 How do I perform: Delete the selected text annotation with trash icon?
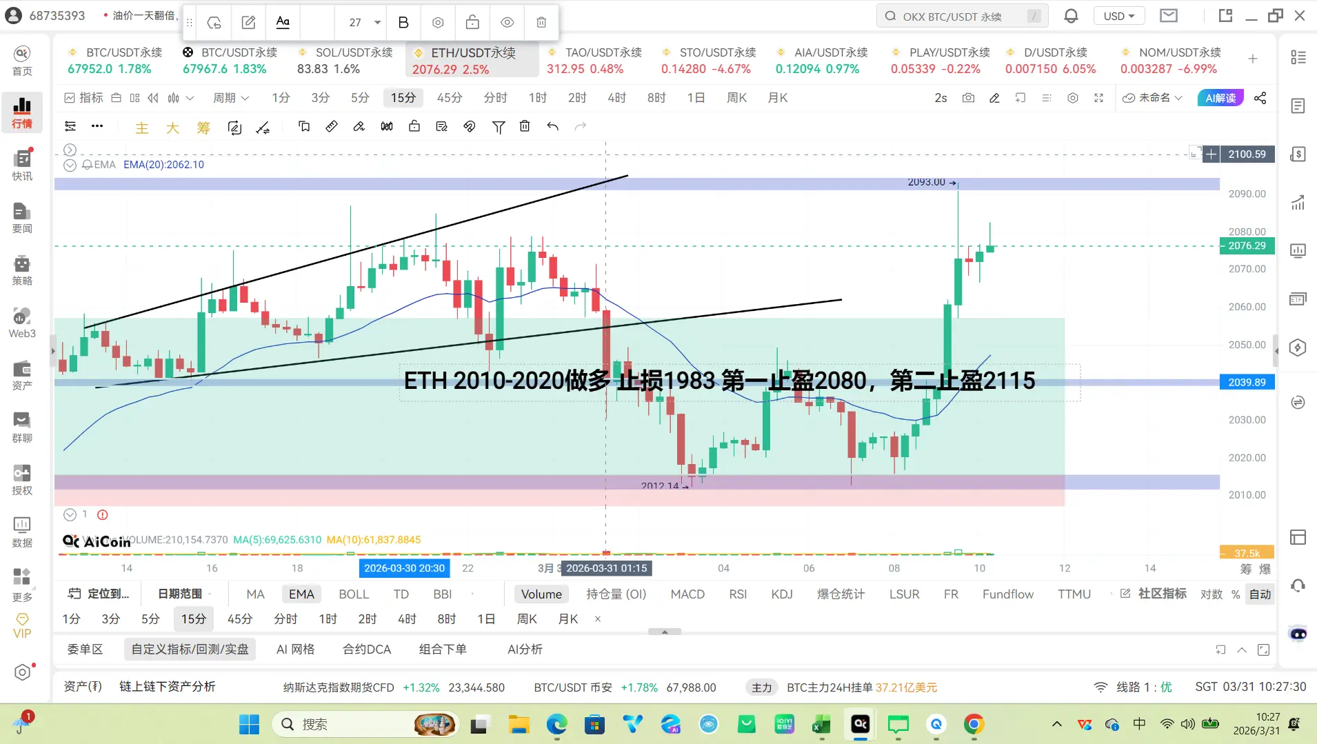[541, 23]
